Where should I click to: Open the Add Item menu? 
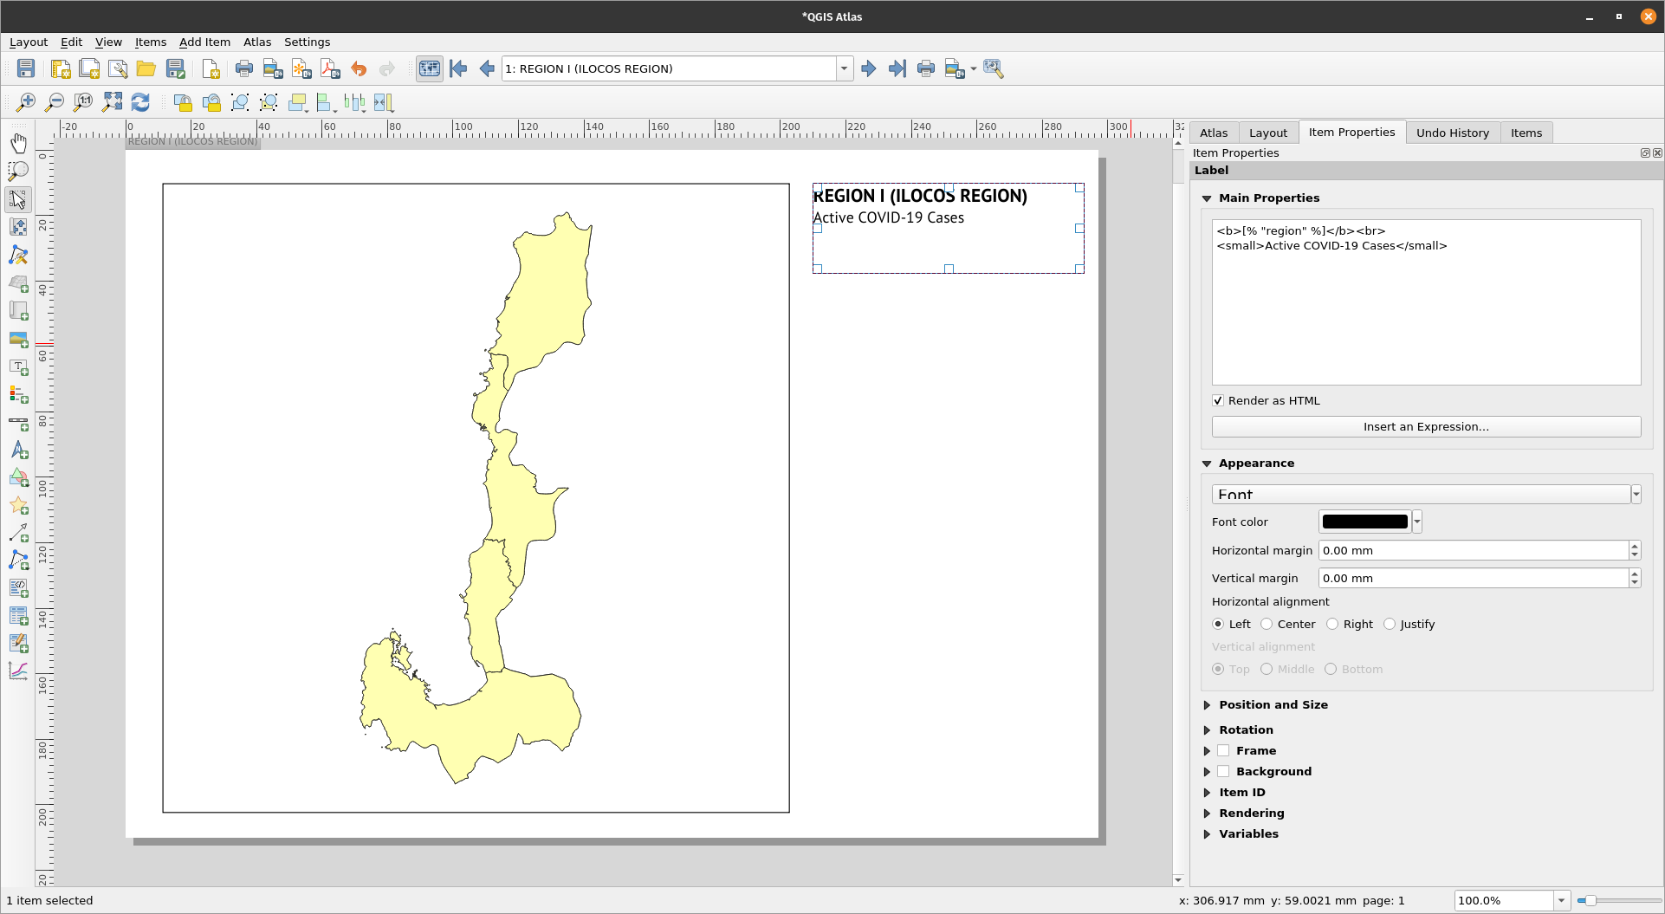(204, 42)
